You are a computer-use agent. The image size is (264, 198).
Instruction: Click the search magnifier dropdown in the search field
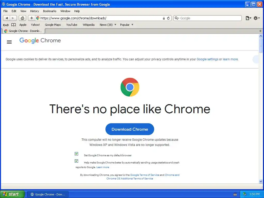coord(177,18)
